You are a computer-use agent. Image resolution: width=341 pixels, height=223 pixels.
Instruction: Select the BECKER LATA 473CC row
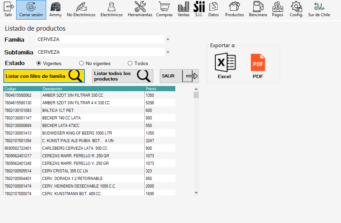(x=89, y=126)
